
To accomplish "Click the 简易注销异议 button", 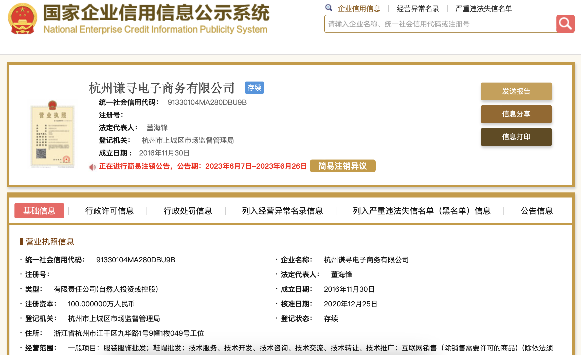I will [x=343, y=166].
